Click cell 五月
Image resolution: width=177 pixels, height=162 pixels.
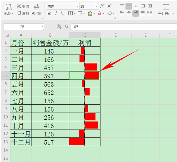coord(21,84)
